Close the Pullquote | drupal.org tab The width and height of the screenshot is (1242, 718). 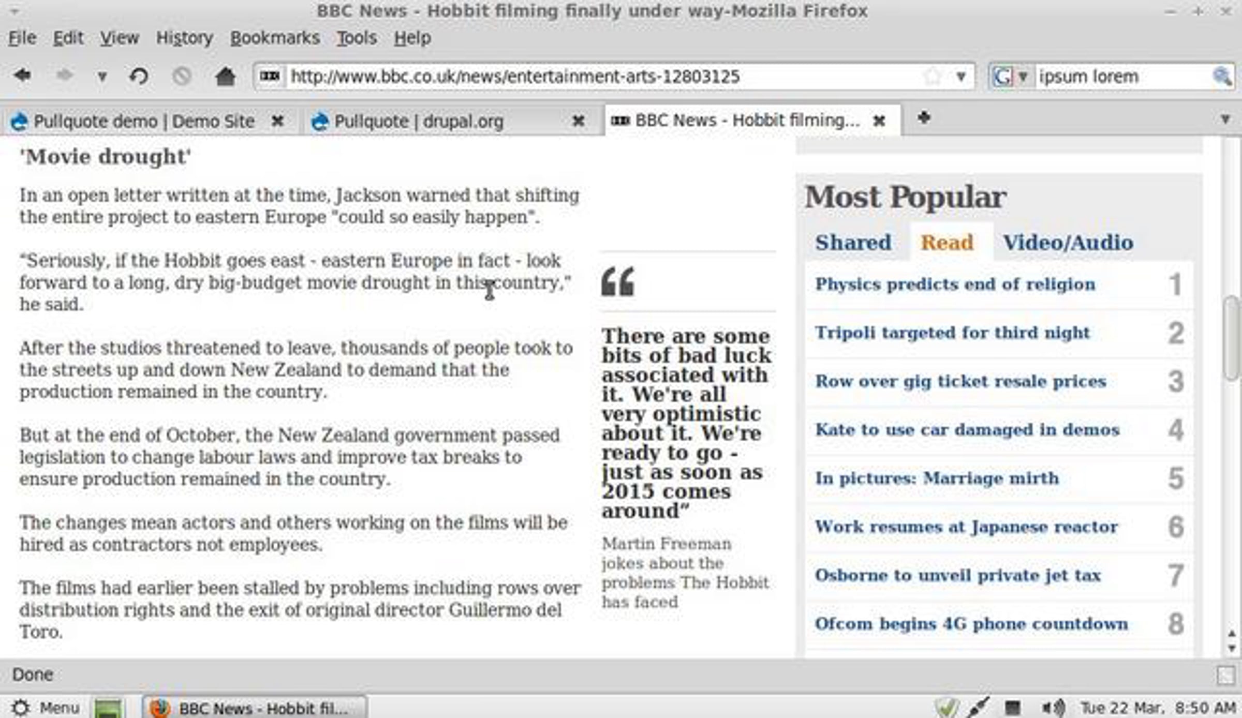578,121
